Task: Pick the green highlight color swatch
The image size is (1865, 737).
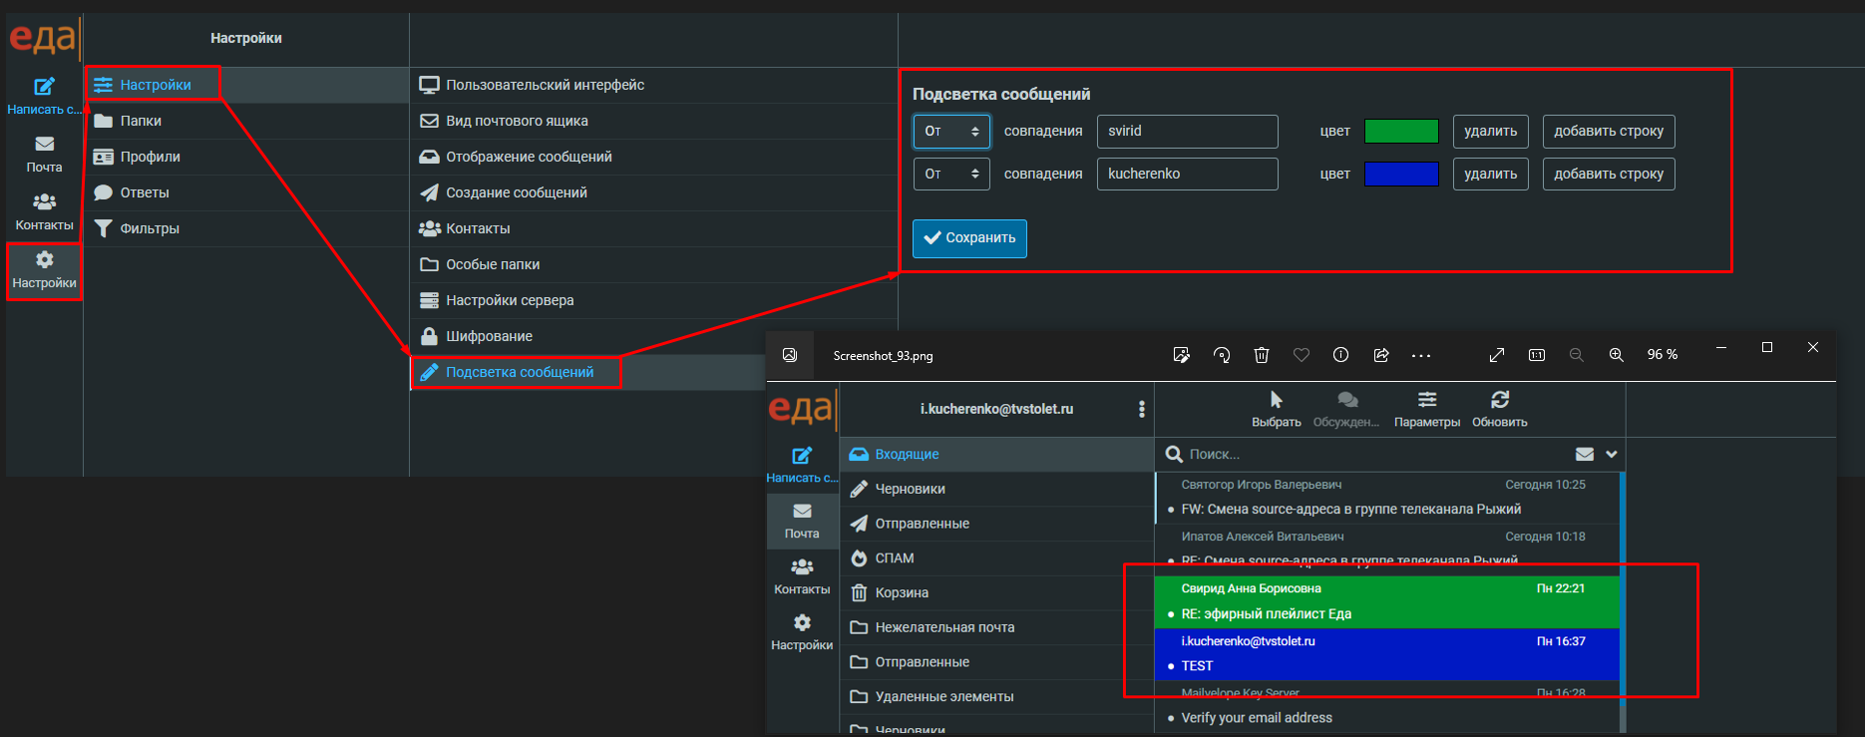Action: coord(1401,131)
